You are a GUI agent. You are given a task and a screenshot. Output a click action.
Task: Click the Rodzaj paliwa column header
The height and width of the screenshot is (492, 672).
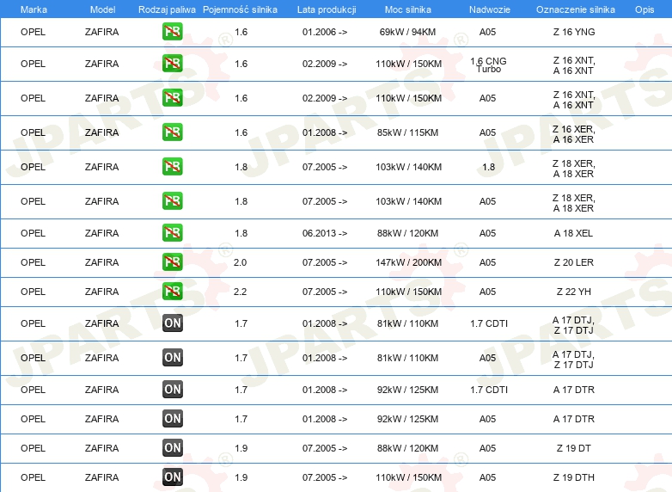[x=167, y=9]
